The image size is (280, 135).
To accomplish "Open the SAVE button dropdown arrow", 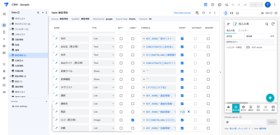I will point(261,5).
